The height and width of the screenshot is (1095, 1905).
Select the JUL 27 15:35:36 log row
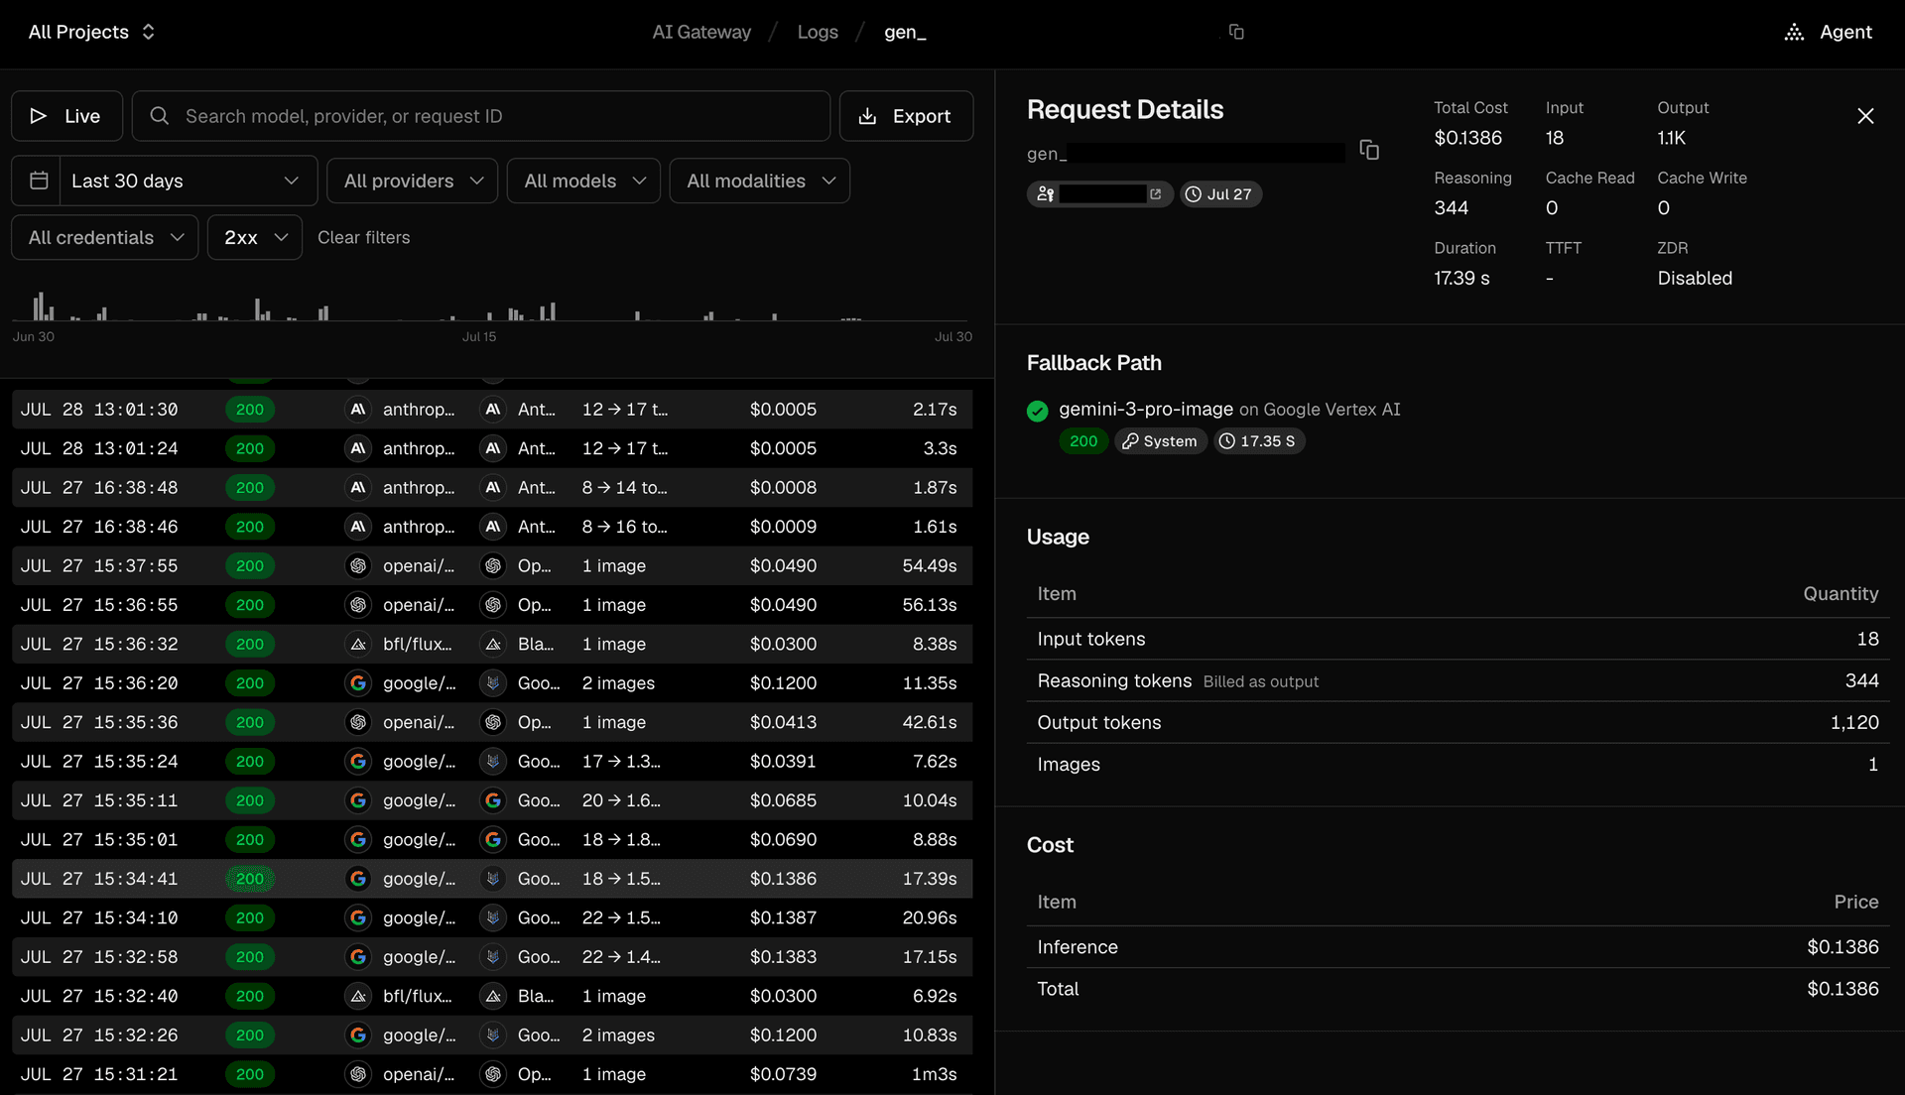[492, 722]
